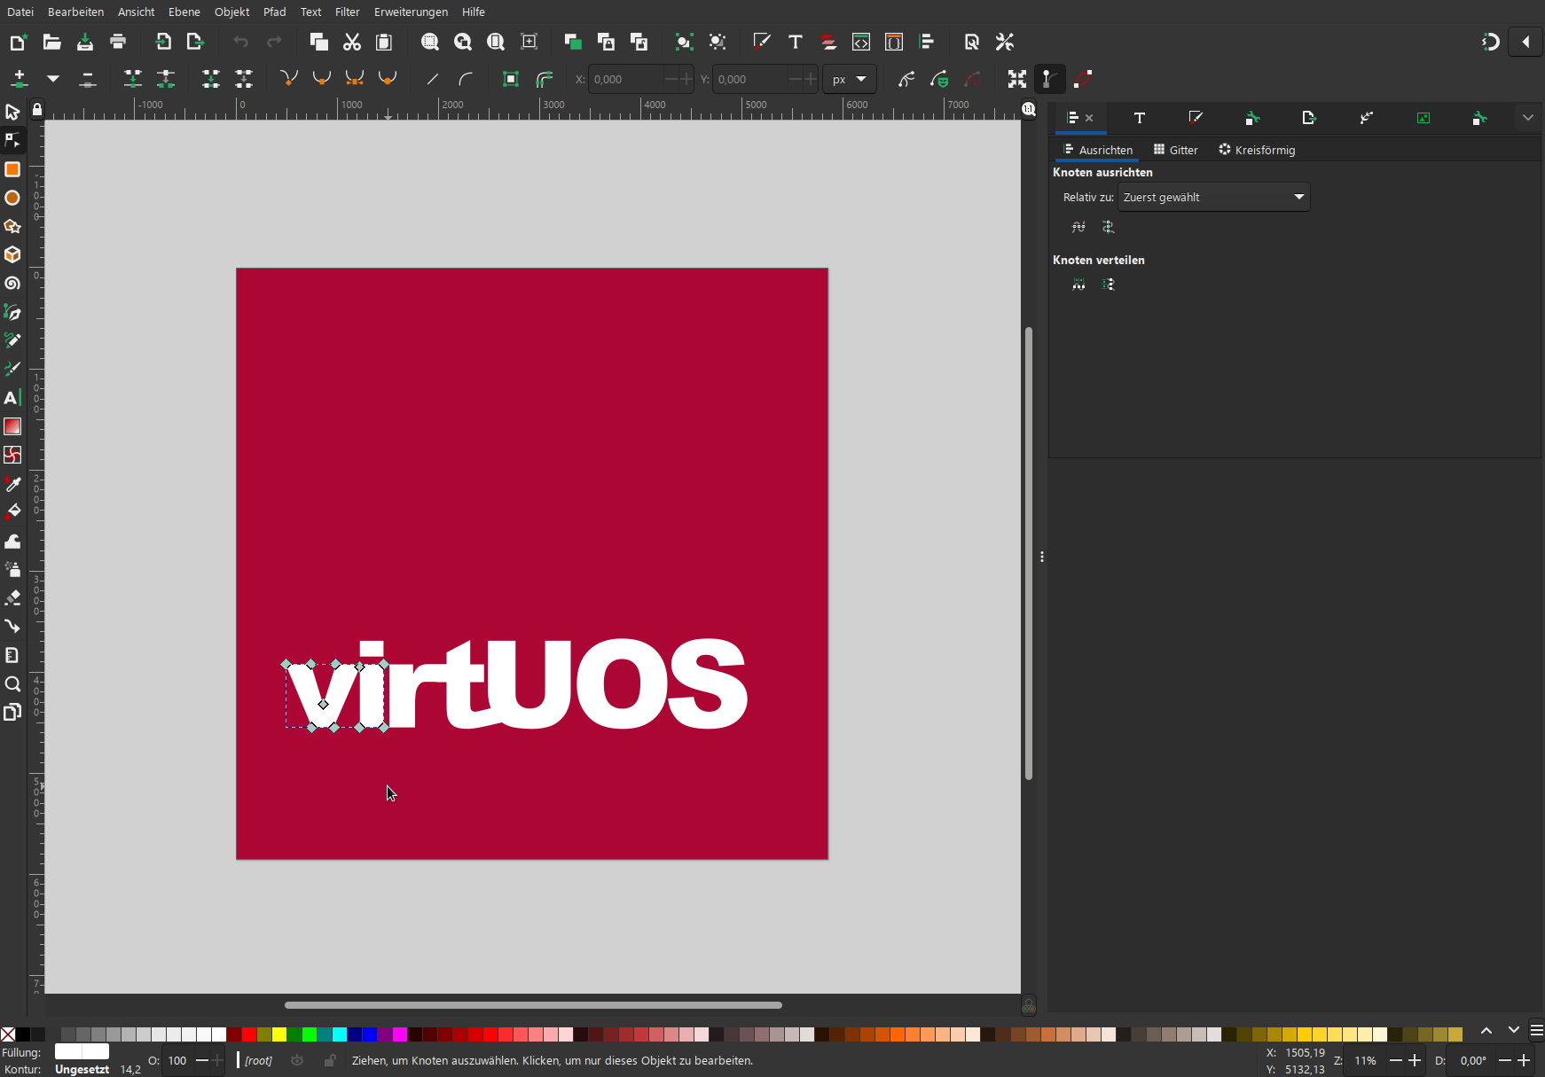Select the Rectangle tool in the toolbox
The image size is (1545, 1077).
click(12, 169)
